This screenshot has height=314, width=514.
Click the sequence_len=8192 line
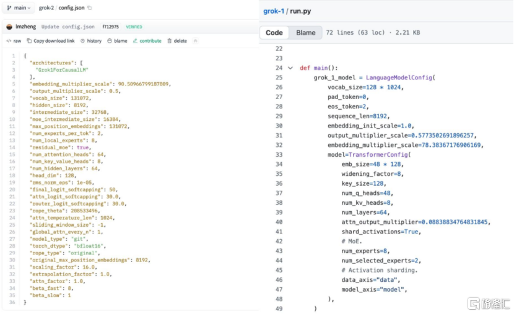359,116
